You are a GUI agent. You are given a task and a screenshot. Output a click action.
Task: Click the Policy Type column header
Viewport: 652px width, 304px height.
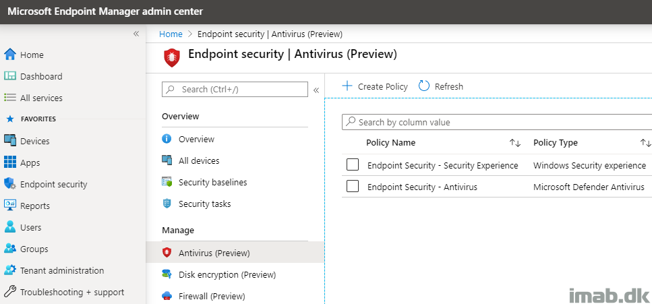pos(555,143)
